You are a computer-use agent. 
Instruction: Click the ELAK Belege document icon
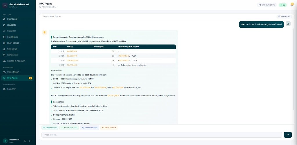pyautogui.click(x=4, y=43)
